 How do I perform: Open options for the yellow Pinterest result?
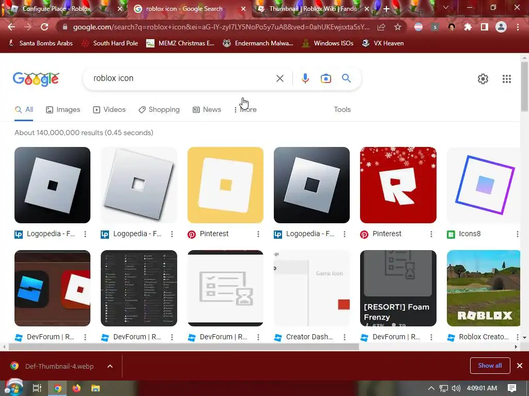[x=258, y=234]
